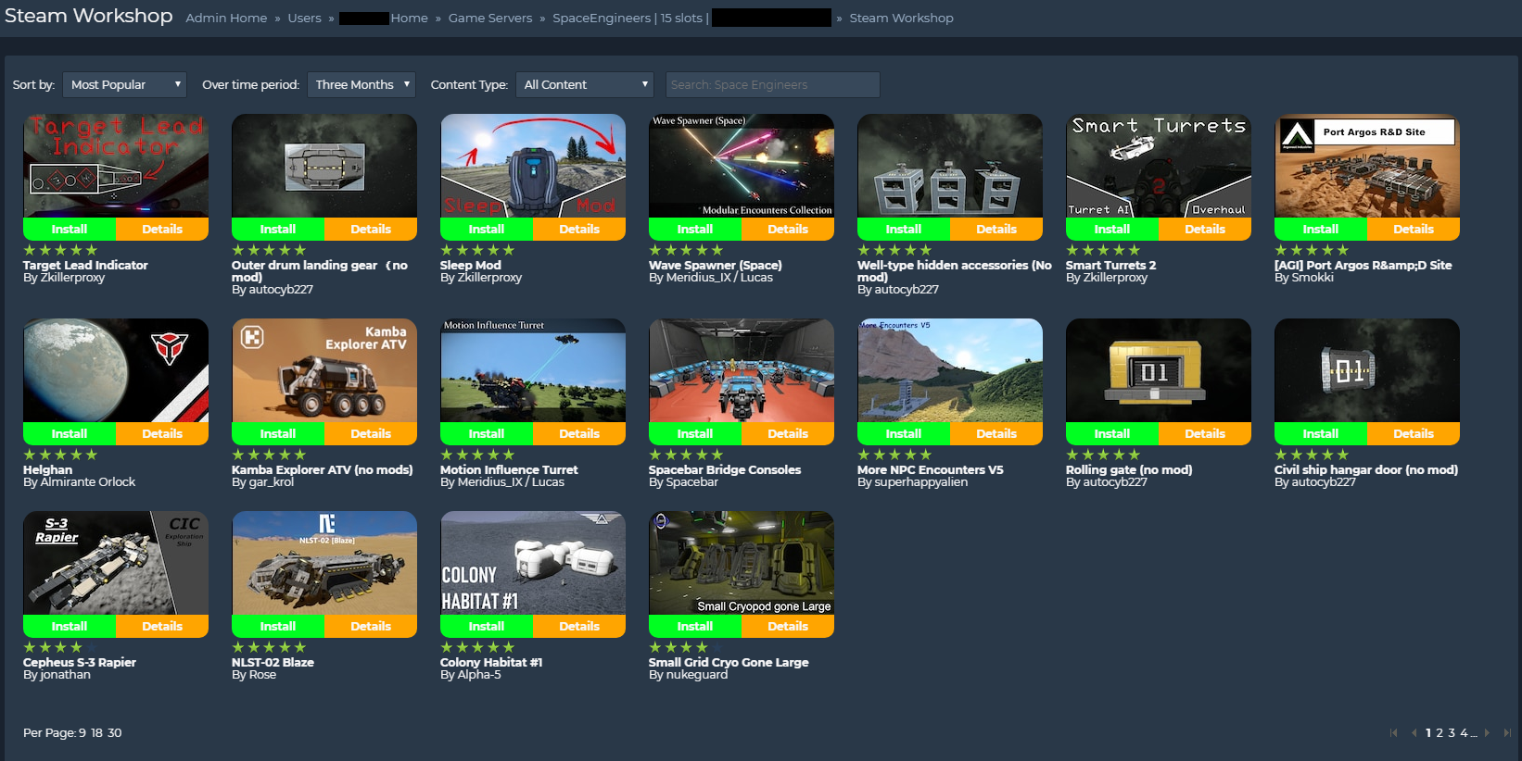The image size is (1522, 761).
Task: Go to results page 4
Action: pos(1465,732)
